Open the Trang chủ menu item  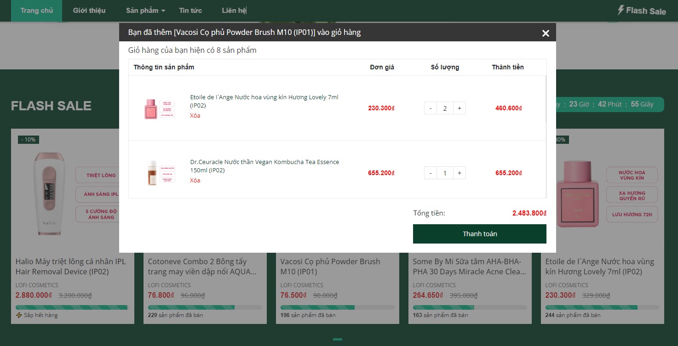pyautogui.click(x=37, y=11)
